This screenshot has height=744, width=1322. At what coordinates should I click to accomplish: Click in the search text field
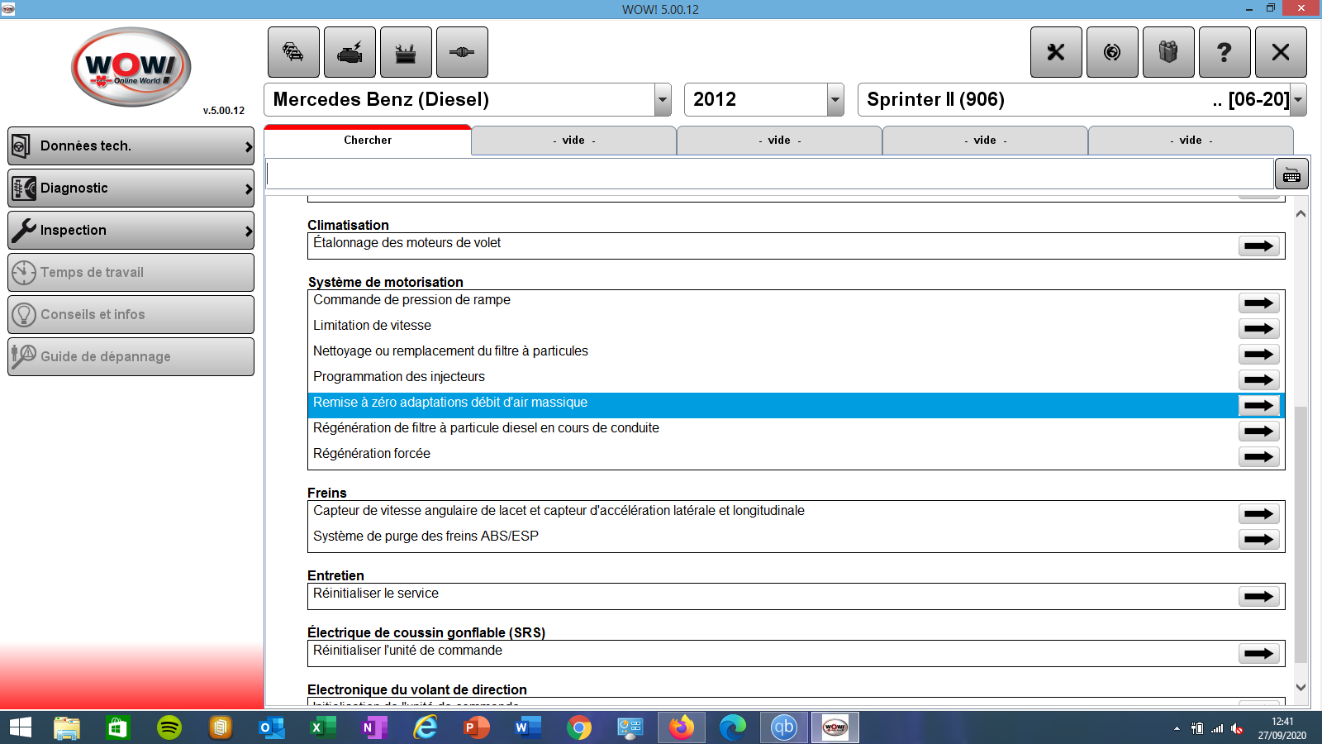[x=768, y=174]
